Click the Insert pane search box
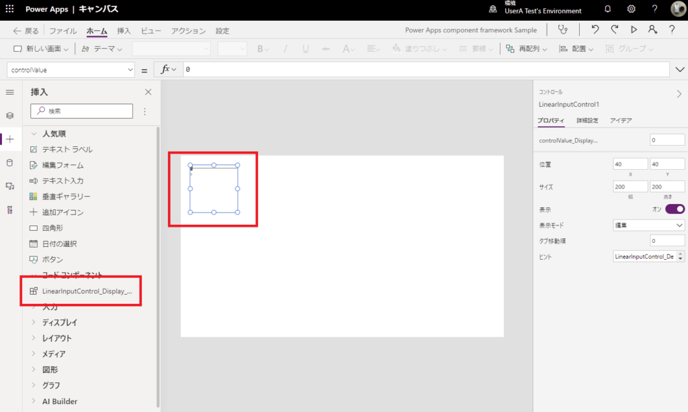Image resolution: width=688 pixels, height=412 pixels. click(x=81, y=111)
